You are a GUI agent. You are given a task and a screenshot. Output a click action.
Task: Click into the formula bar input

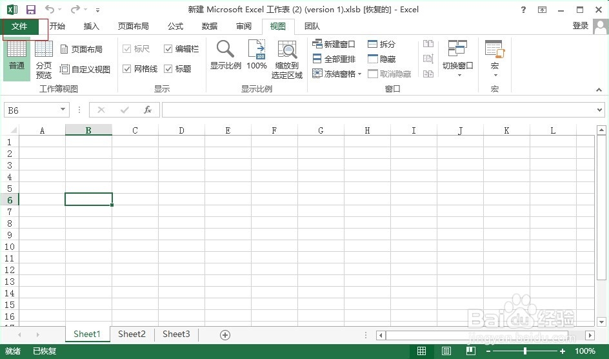click(x=379, y=110)
